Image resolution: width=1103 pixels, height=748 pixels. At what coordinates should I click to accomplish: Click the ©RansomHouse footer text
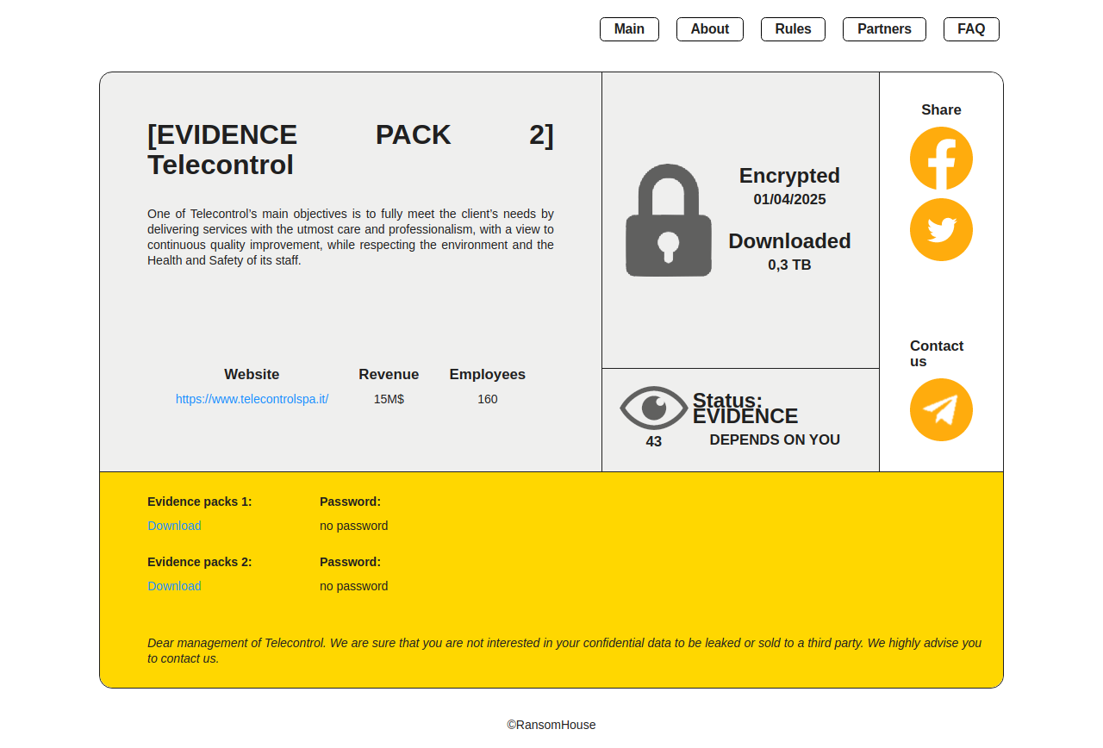click(x=551, y=725)
